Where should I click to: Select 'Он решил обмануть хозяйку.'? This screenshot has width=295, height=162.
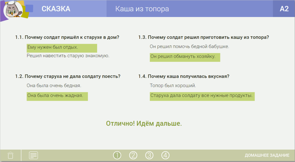tap(183, 57)
